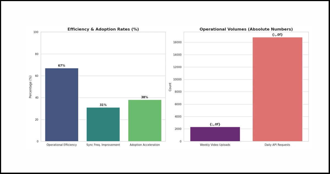Click the green Adoption Acceleration bar
This screenshot has width=330, height=174.
(145, 120)
